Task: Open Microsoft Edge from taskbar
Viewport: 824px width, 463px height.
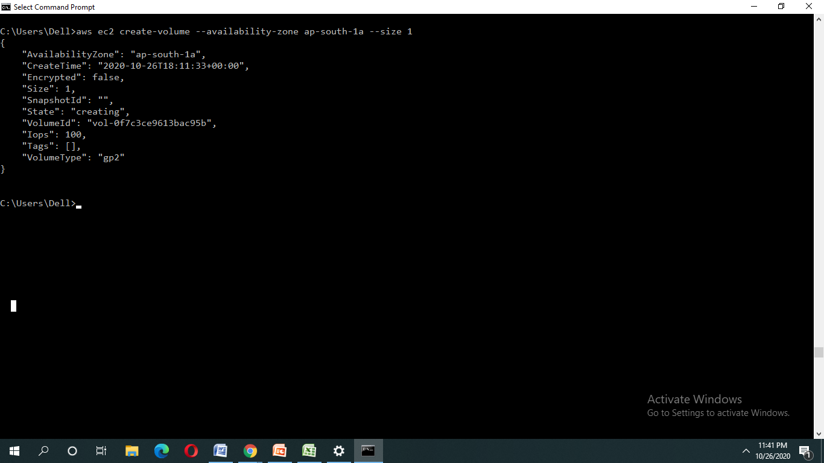Action: tap(161, 451)
